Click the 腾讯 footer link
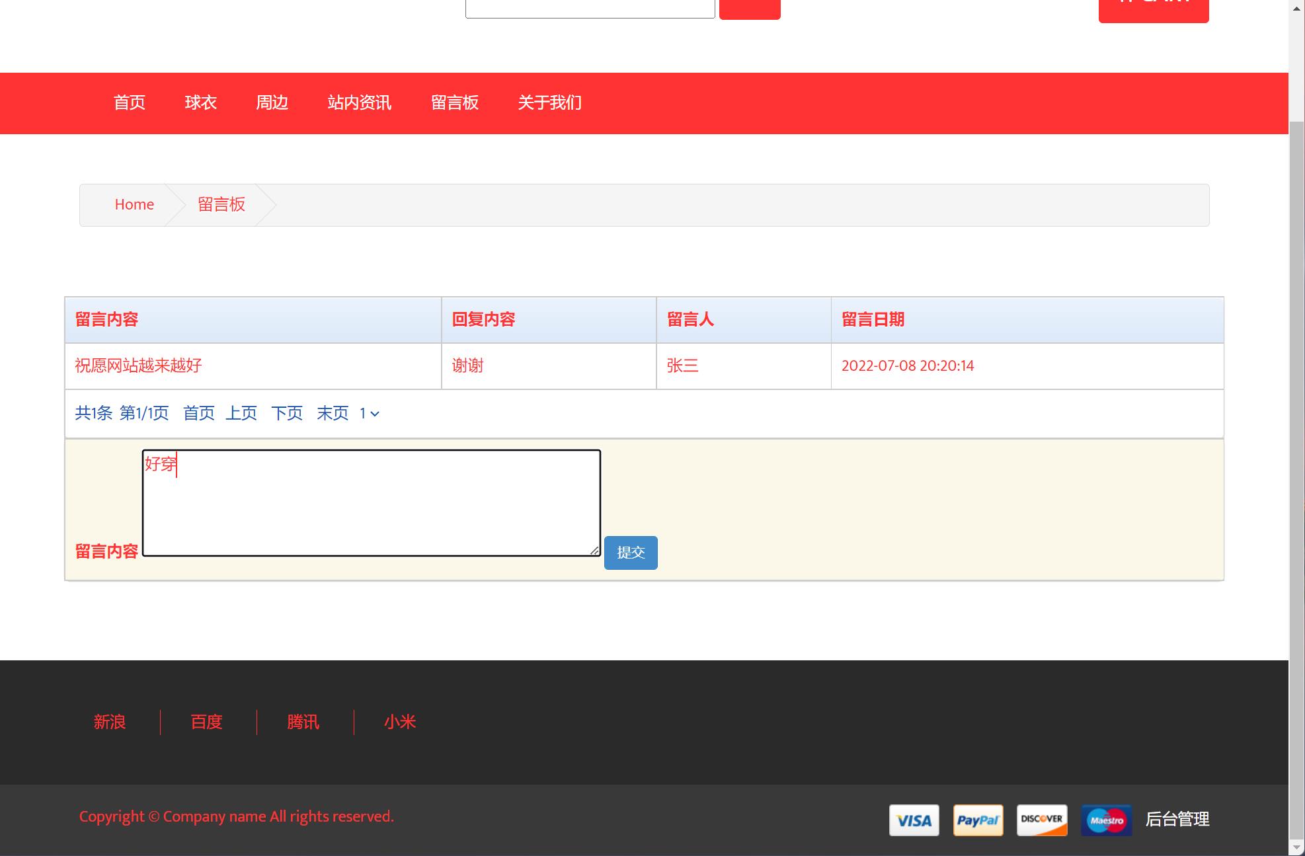The height and width of the screenshot is (856, 1305). [303, 722]
